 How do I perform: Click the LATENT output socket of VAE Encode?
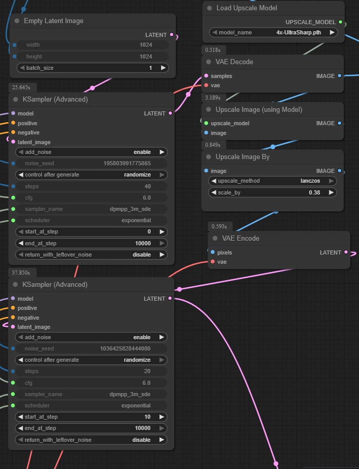tap(346, 252)
